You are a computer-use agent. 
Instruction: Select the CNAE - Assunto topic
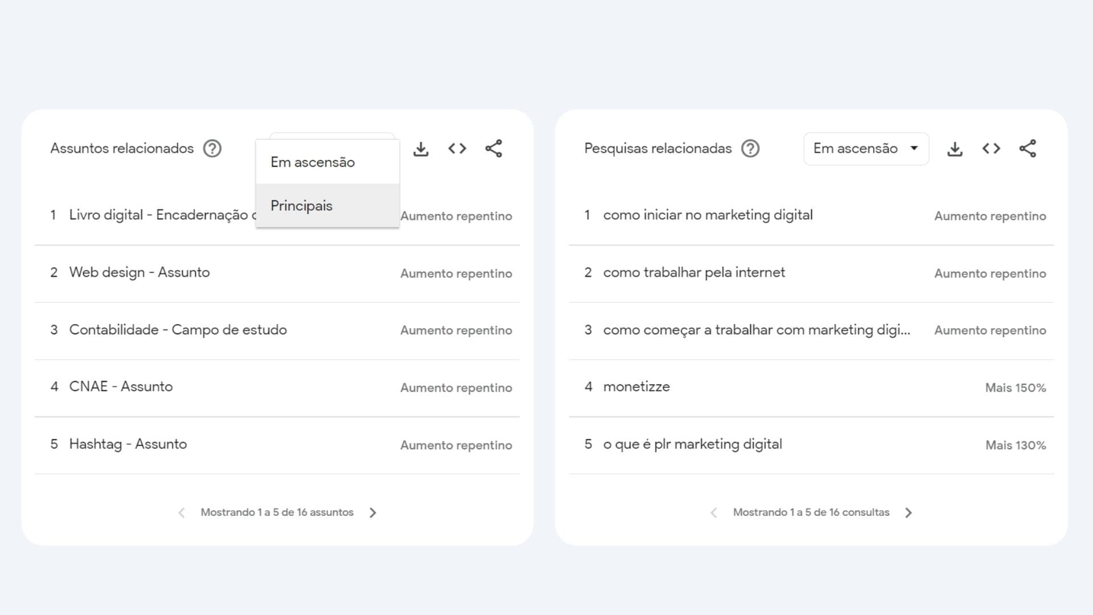121,387
